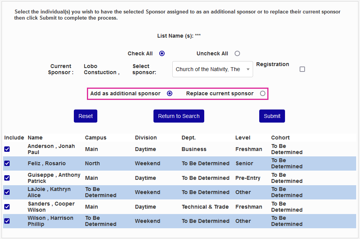Click the Campus column header
Image resolution: width=360 pixels, height=239 pixels.
point(96,138)
